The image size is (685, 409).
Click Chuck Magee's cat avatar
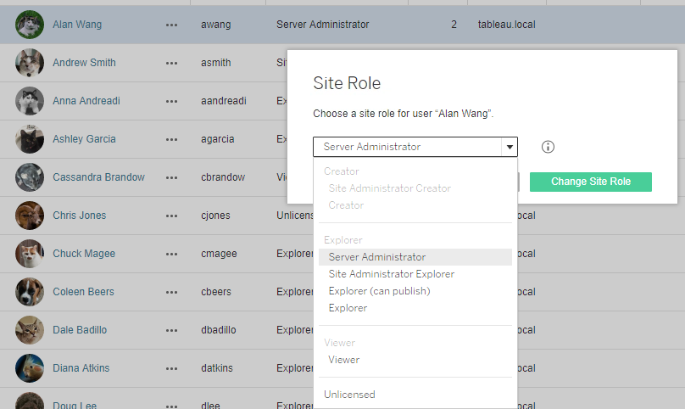(x=30, y=253)
